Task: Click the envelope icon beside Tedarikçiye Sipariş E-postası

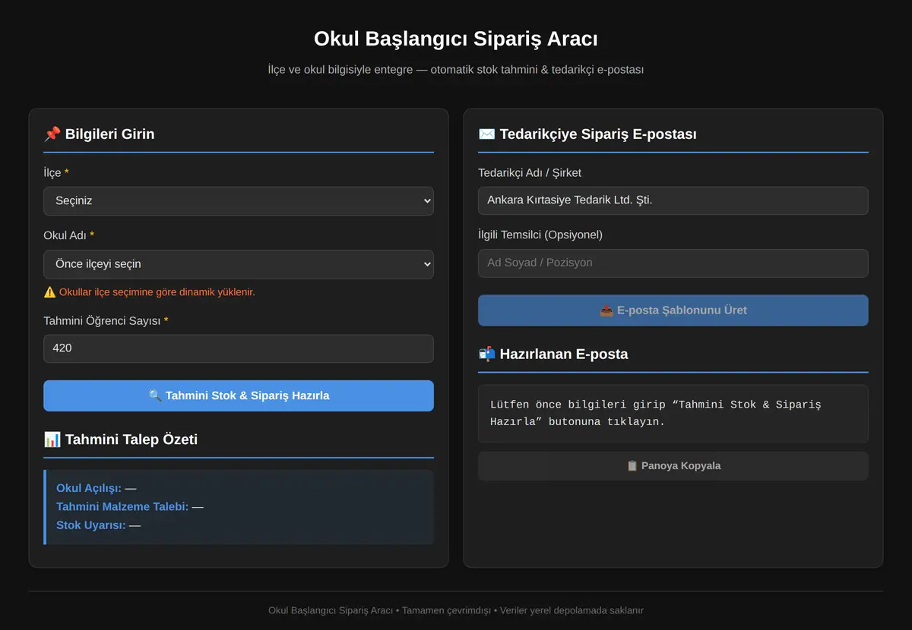Action: point(486,134)
